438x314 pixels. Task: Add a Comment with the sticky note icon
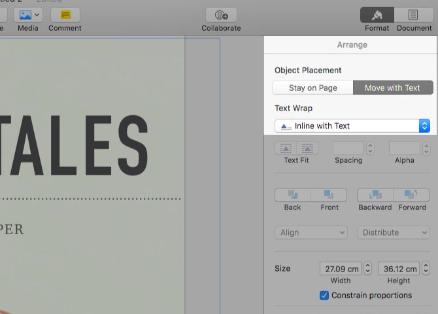tap(65, 15)
